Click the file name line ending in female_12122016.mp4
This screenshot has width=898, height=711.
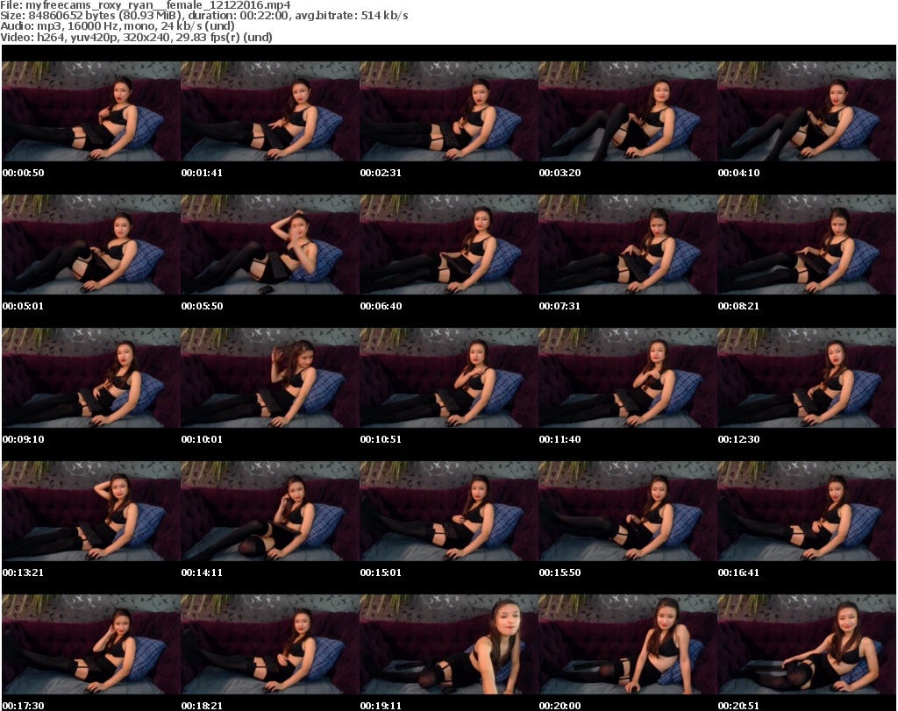tap(146, 5)
